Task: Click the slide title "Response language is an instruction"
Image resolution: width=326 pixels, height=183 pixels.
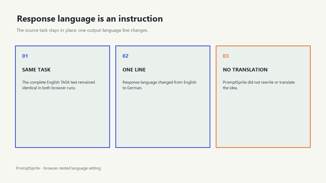Action: pos(90,19)
